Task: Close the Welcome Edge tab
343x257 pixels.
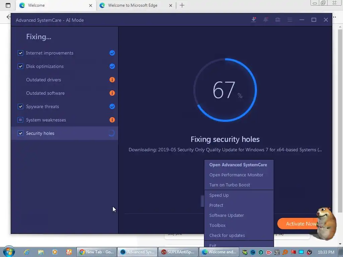Action: click(90, 5)
